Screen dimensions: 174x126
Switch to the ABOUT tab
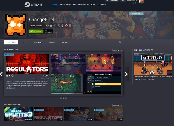coord(52,42)
